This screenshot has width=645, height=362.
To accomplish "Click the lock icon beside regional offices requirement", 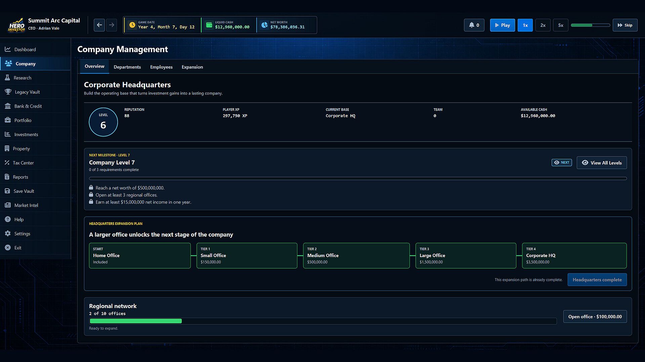I will [91, 194].
